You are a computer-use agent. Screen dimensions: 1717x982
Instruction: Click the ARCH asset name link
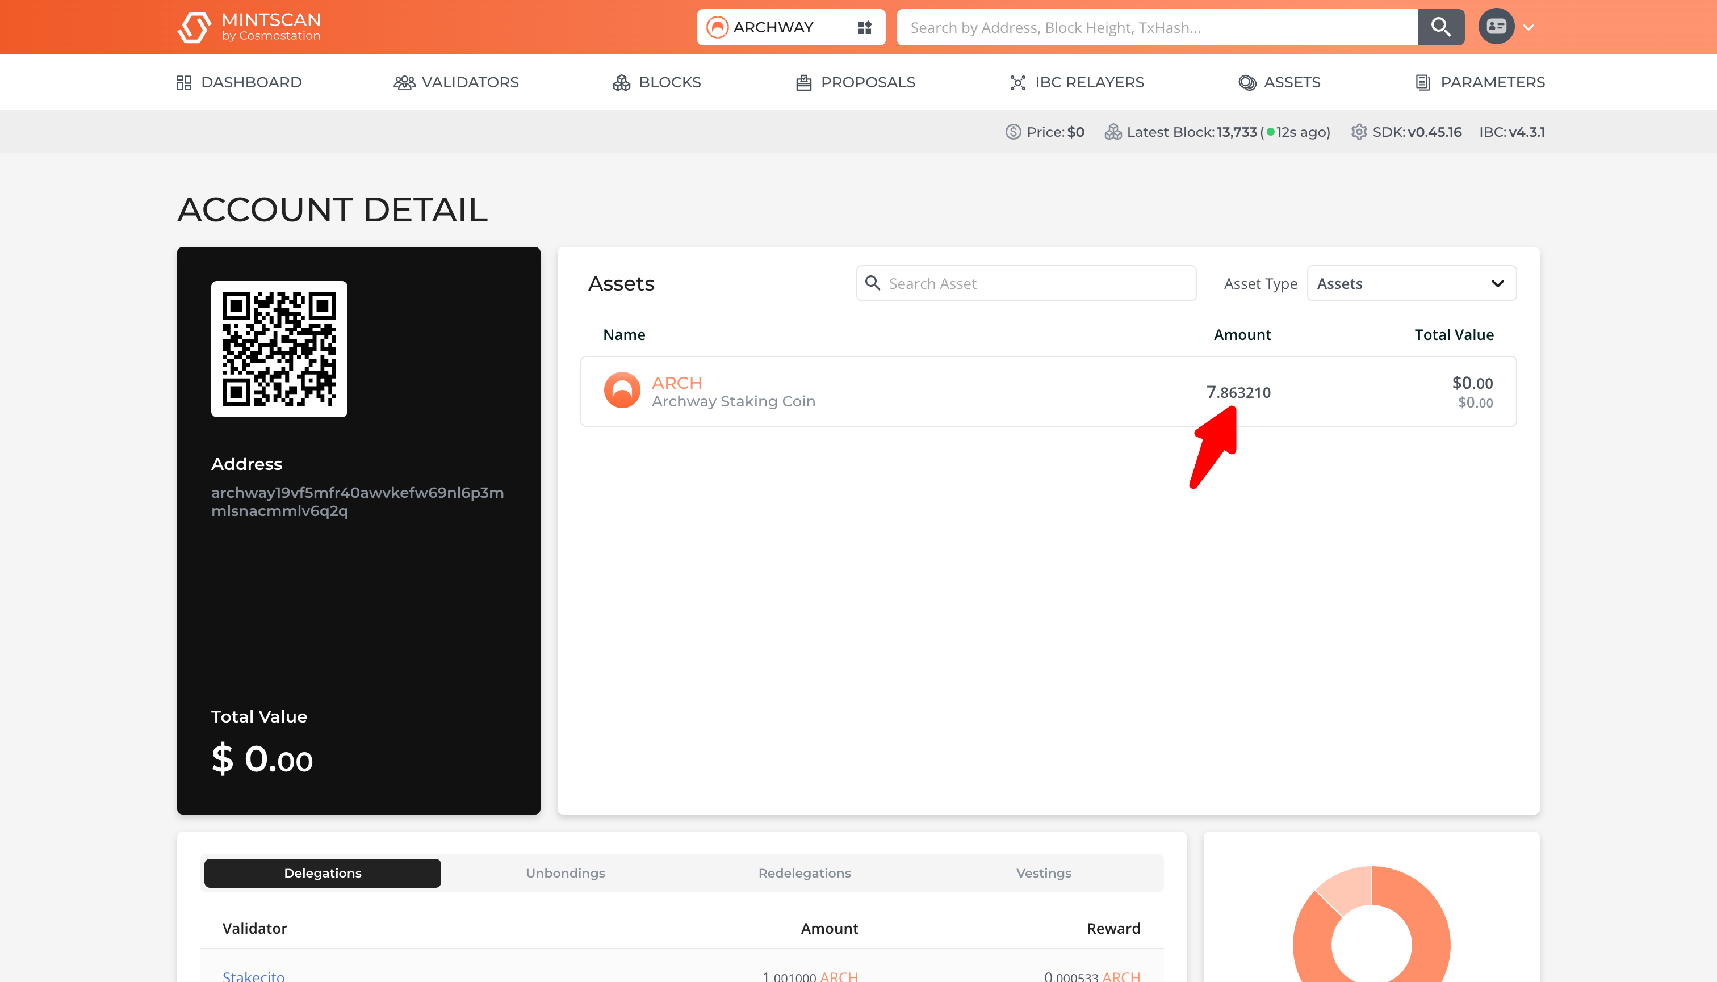pos(677,383)
